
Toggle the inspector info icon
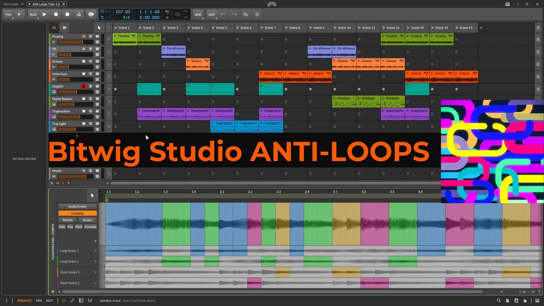pos(6,300)
